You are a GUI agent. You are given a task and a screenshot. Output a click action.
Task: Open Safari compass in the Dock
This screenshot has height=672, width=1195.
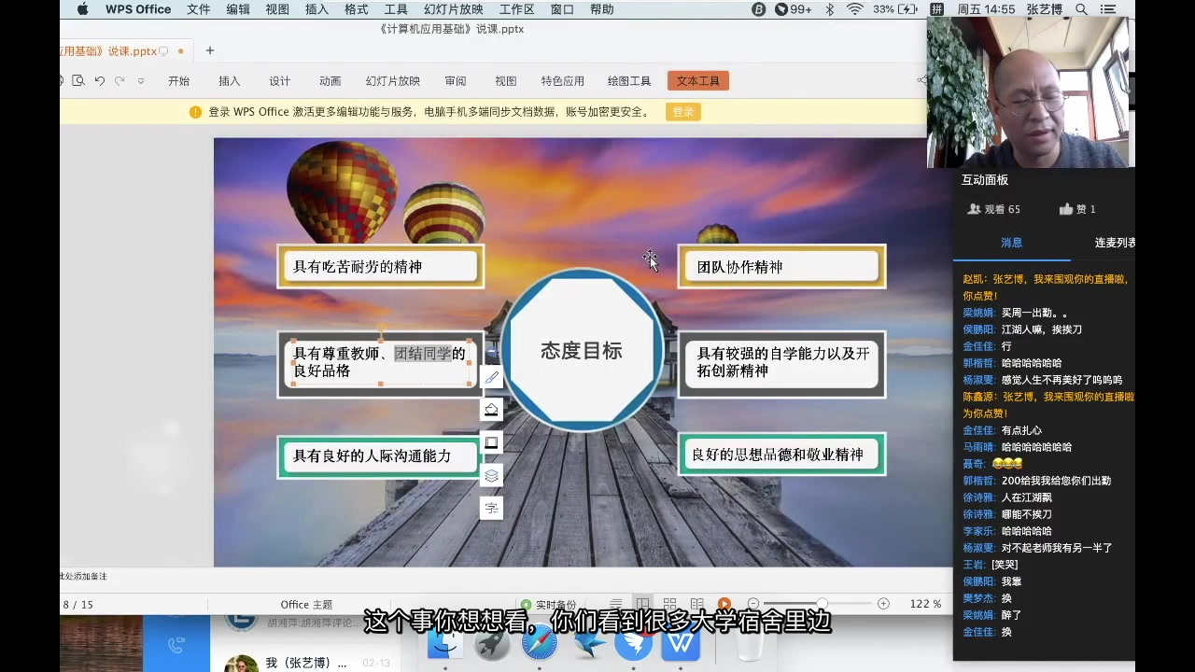click(x=540, y=642)
